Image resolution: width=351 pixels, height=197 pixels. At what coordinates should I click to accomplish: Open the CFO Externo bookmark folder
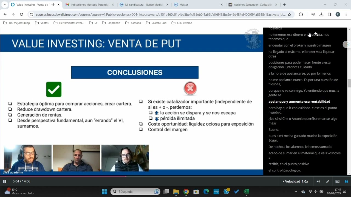pos(182,23)
